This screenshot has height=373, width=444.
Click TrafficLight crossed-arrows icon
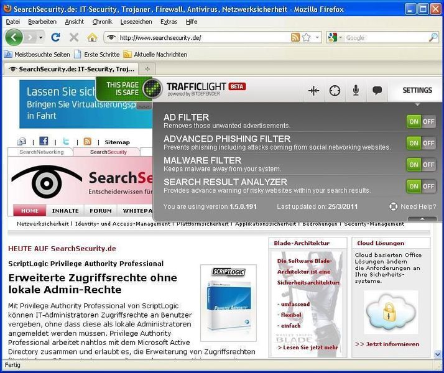[314, 91]
